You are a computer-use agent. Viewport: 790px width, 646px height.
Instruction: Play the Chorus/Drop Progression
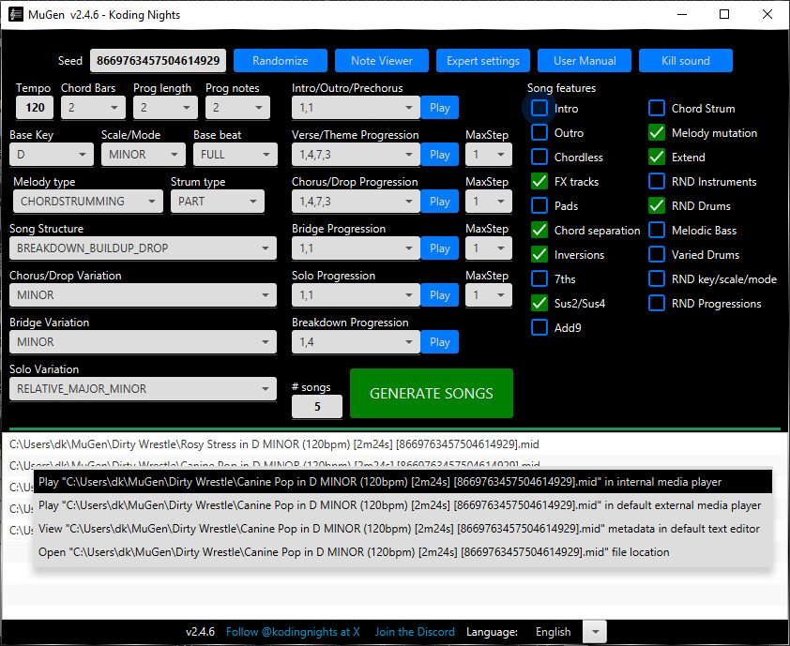439,201
